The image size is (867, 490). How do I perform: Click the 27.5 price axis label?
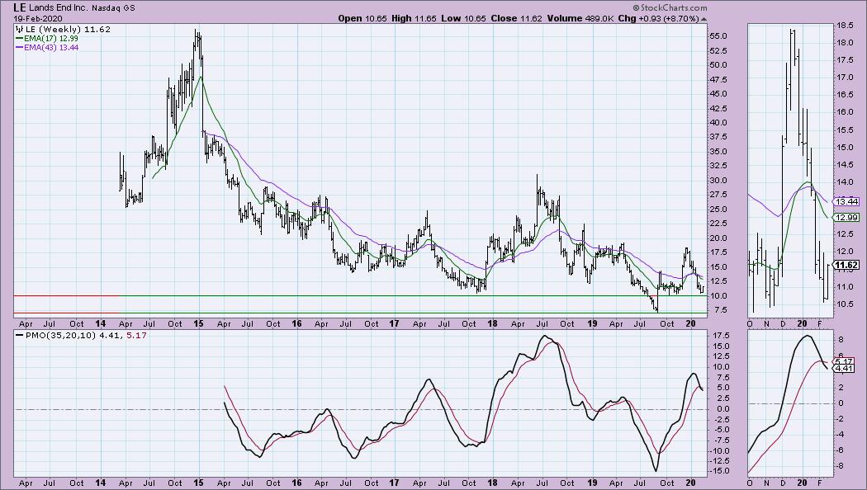click(718, 195)
